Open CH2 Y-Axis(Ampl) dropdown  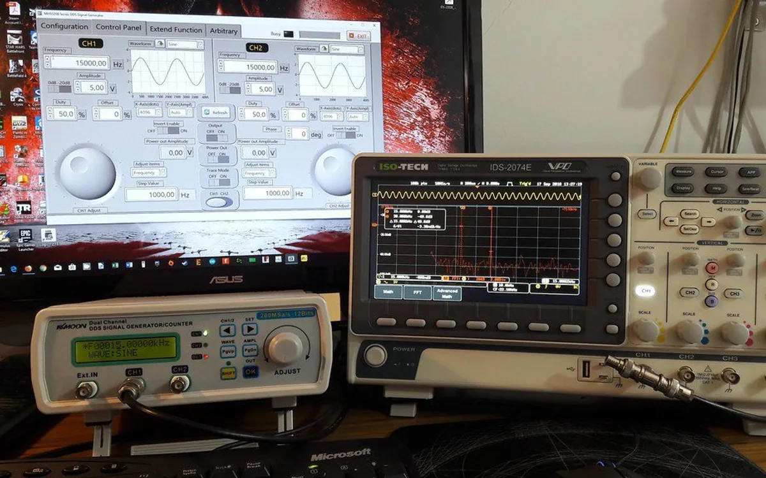(x=357, y=117)
